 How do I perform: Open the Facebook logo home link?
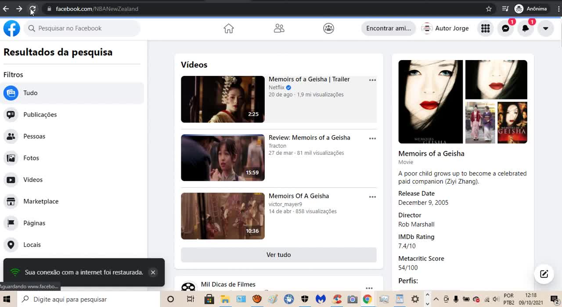12,28
